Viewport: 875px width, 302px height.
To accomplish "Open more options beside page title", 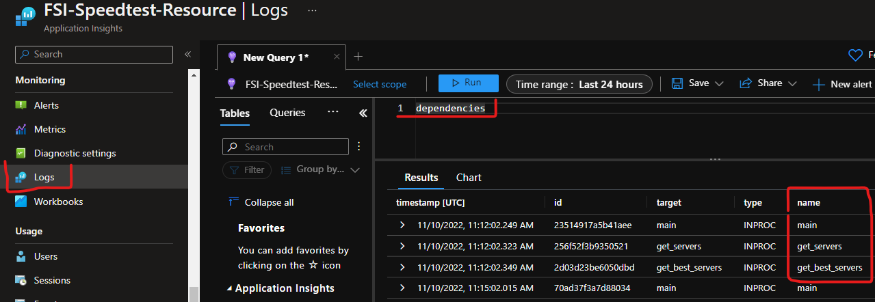I will click(312, 10).
